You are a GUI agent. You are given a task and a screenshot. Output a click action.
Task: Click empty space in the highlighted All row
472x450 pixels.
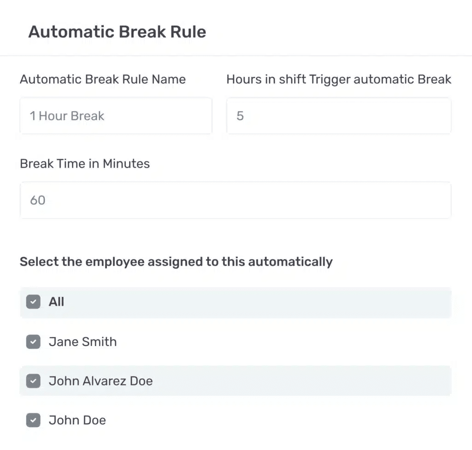256,302
